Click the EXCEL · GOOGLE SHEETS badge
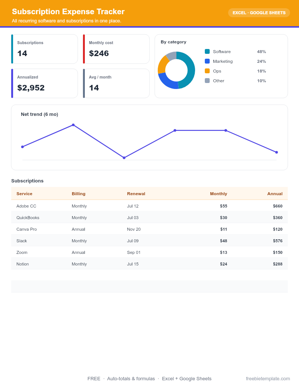Screen dimensions: 299x387 click(259, 13)
